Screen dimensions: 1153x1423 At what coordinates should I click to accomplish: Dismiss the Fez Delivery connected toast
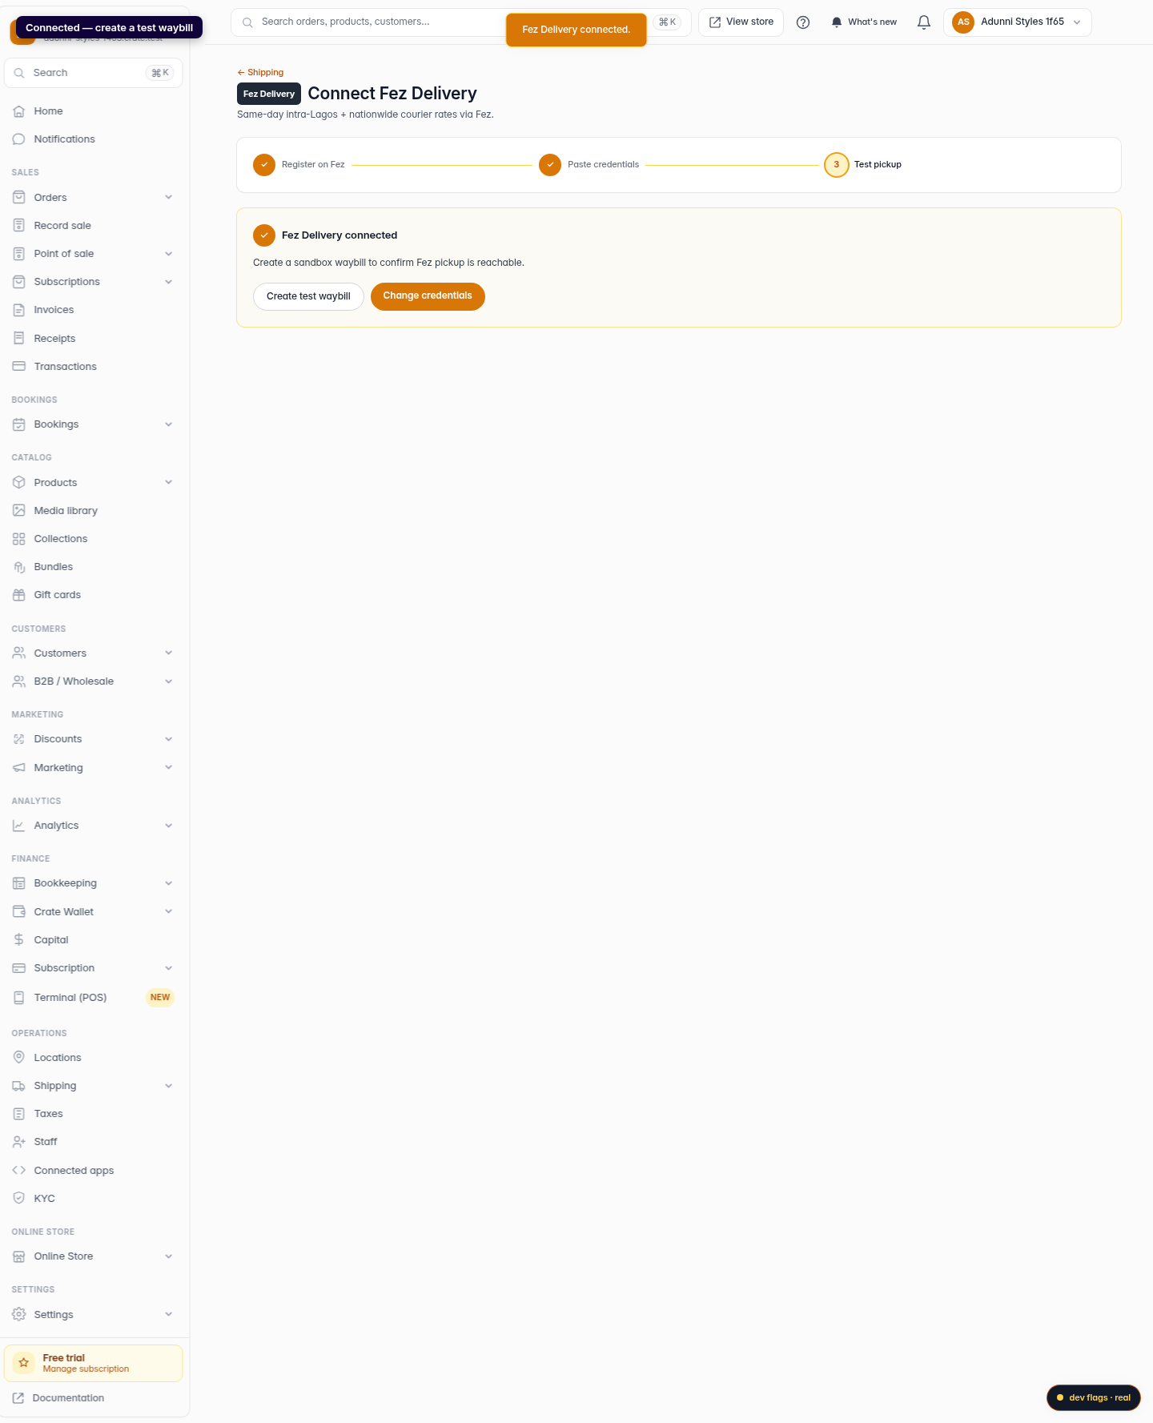coord(576,30)
